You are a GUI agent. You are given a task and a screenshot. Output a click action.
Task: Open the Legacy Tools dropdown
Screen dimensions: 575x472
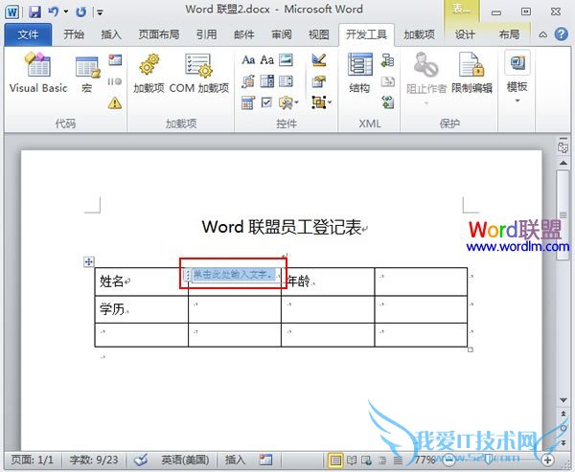click(x=288, y=103)
